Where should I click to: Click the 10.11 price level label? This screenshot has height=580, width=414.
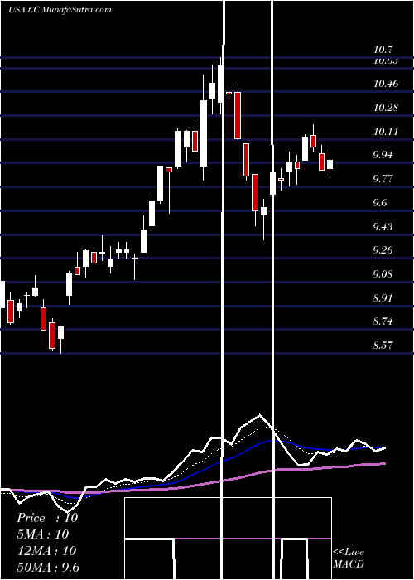click(386, 132)
